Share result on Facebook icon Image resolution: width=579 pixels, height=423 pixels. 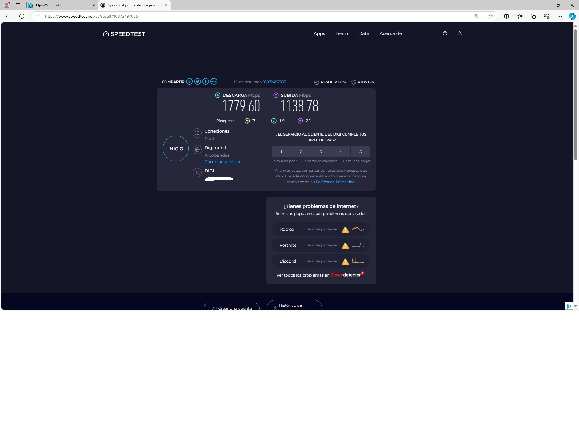point(206,81)
